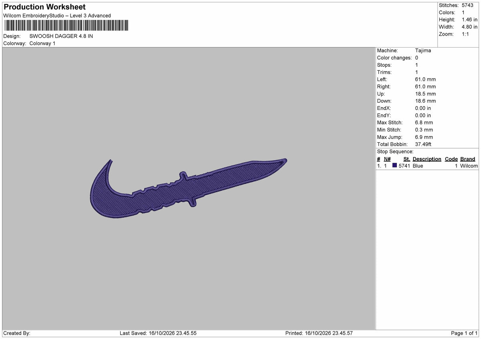Select the height value 1.46 in
This screenshot has width=481, height=339.
[x=469, y=20]
